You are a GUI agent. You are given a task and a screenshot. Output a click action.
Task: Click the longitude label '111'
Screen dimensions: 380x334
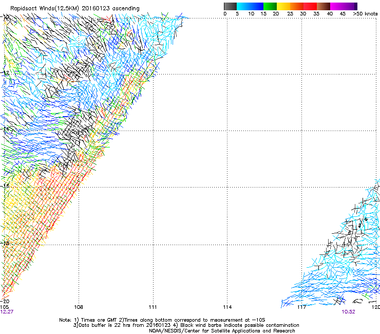click(x=153, y=307)
